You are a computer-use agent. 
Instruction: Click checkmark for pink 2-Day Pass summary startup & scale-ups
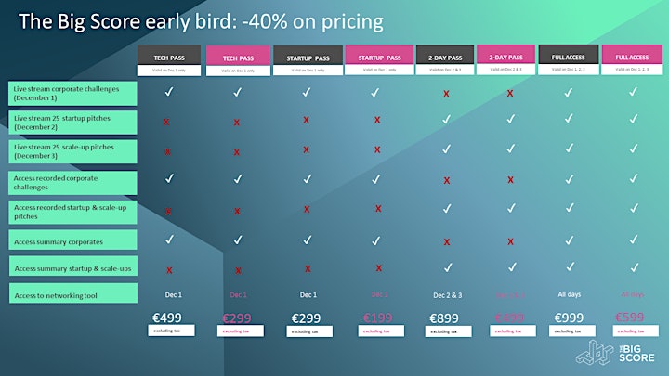512,267
